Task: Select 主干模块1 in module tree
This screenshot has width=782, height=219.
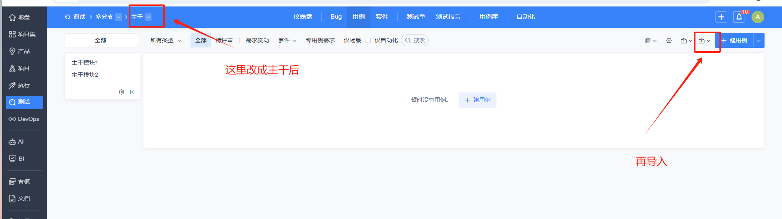Action: 84,62
